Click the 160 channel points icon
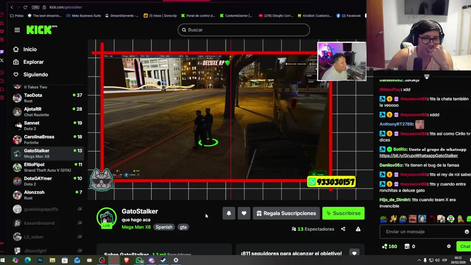 click(385, 246)
